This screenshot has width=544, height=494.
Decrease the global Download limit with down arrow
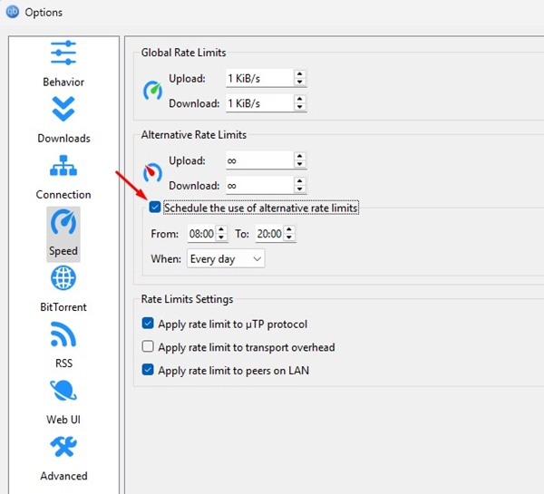pyautogui.click(x=299, y=108)
